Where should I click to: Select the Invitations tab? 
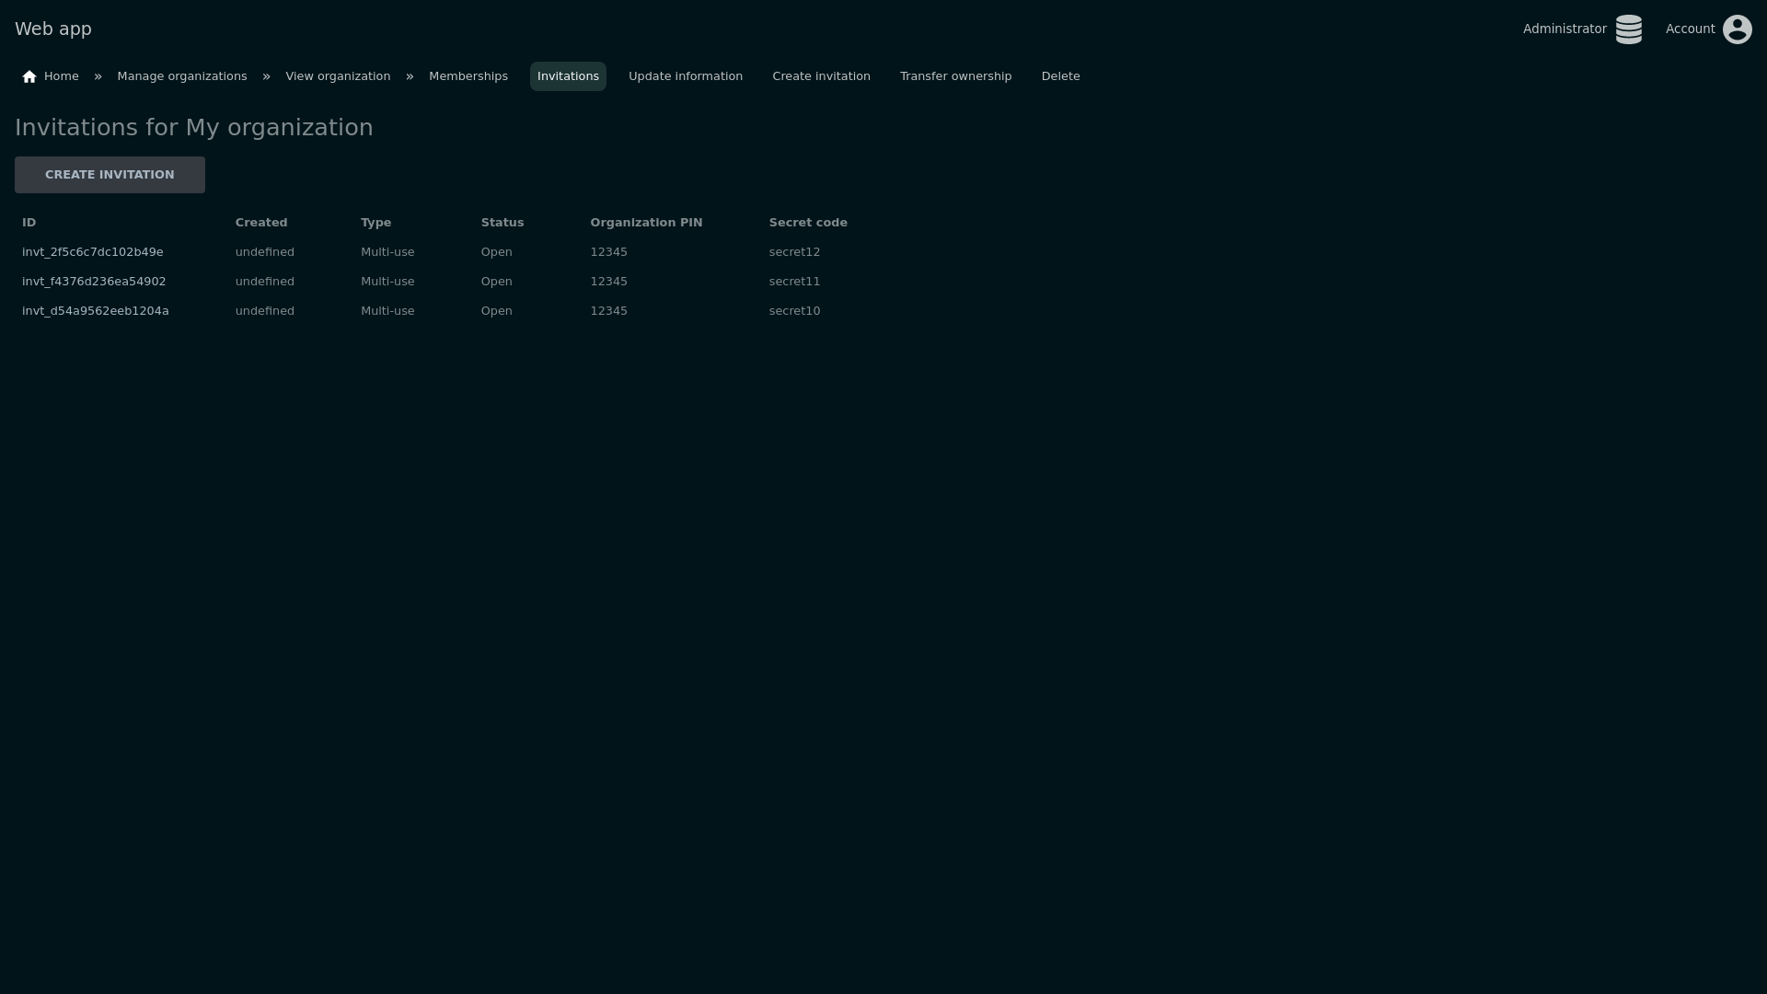(568, 76)
